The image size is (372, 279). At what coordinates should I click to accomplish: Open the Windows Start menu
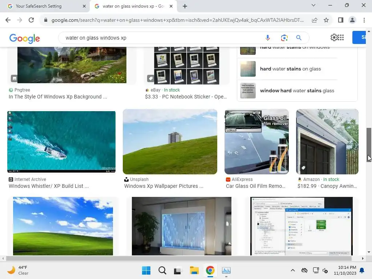pos(146,270)
